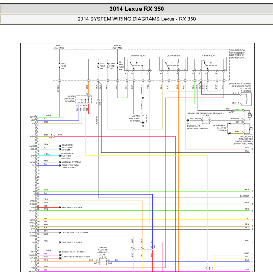The height and width of the screenshot is (272, 273).
Task: Click the "2014 Lexus RX 350" title heading
Action: pos(136,9)
